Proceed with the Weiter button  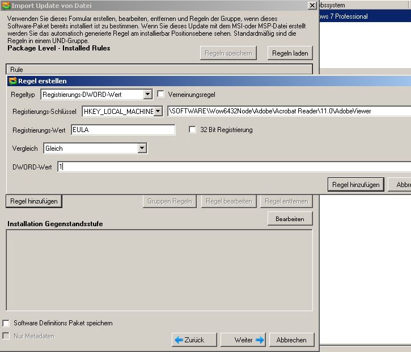coord(243,340)
